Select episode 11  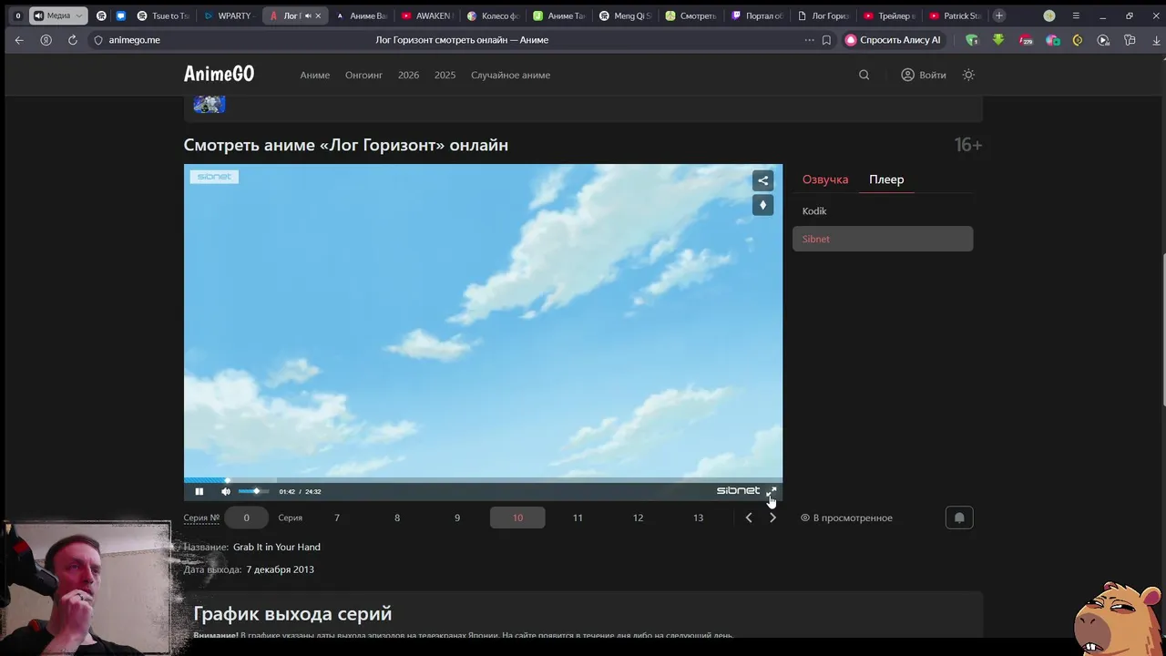578,518
